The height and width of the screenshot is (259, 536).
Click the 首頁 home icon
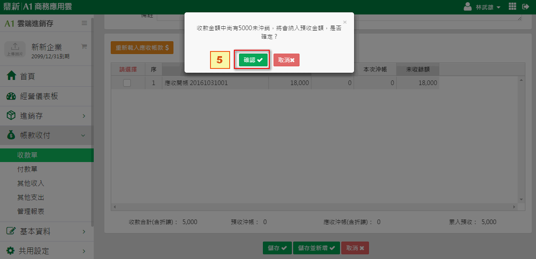coord(12,76)
